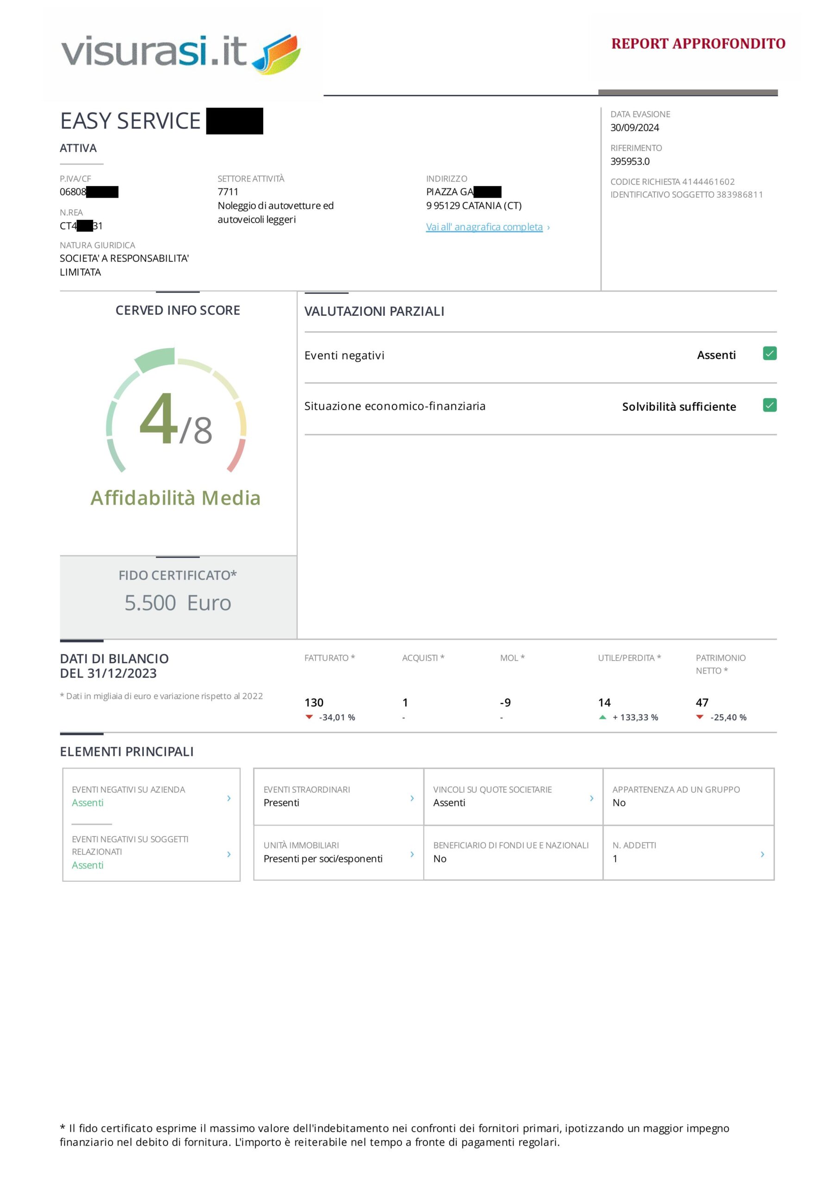Expand Vincoli su quote societarie chevron

[591, 798]
